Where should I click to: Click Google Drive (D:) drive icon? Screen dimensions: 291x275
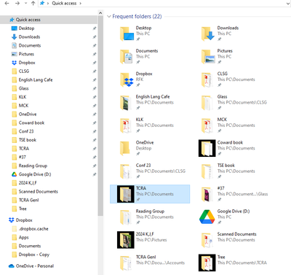point(207,217)
